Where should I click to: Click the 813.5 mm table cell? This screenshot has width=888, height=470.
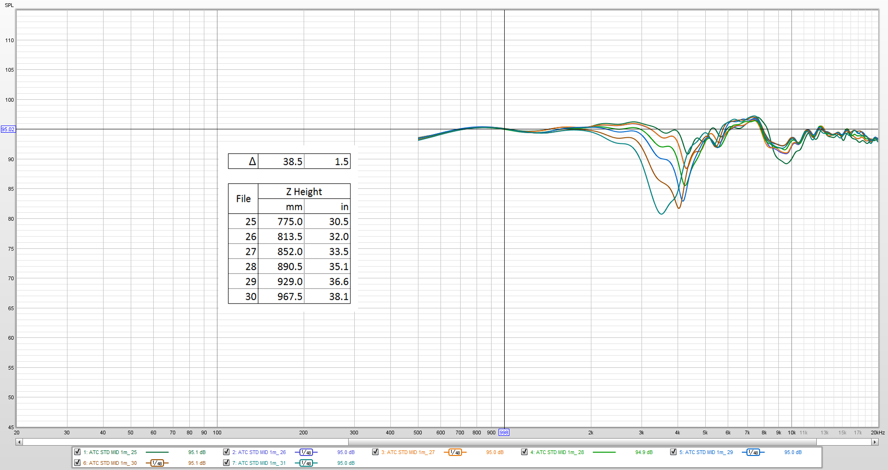pos(281,236)
